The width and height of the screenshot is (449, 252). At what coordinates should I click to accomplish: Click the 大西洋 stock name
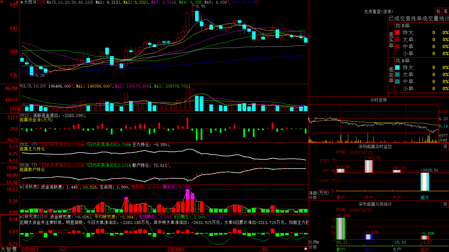pyautogui.click(x=30, y=2)
